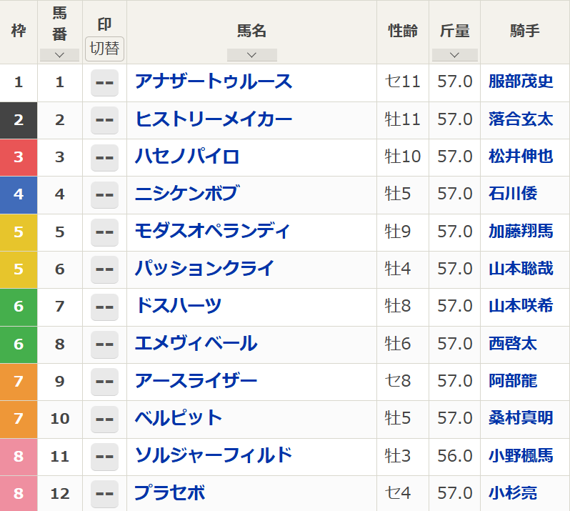Click the 性齢 column header
Image resolution: width=570 pixels, height=511 pixels.
403,31
